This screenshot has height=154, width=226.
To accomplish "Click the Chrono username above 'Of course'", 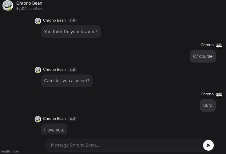I will tap(207, 45).
